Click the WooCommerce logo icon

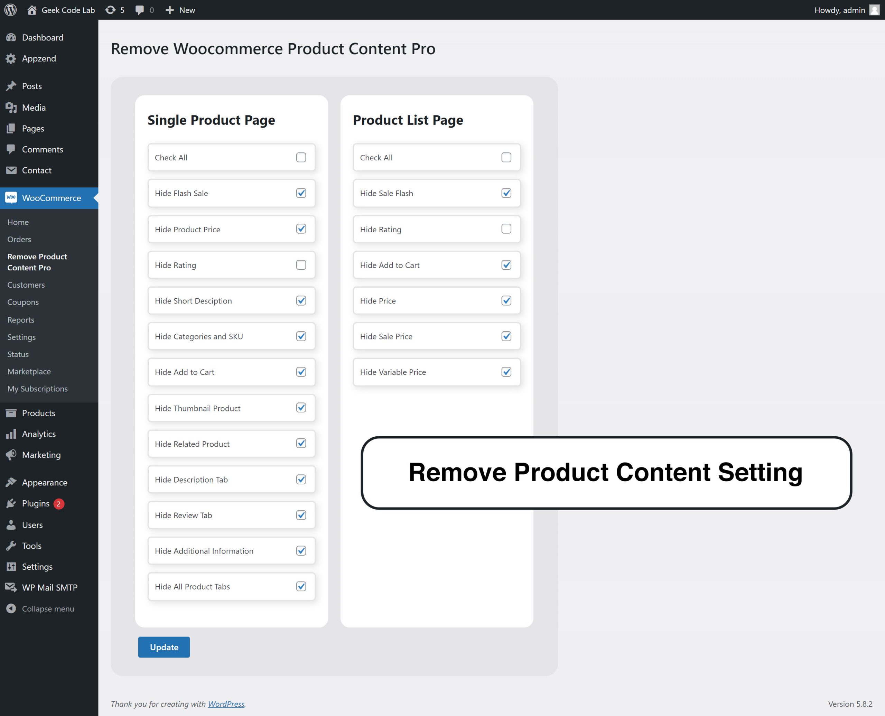coord(11,198)
